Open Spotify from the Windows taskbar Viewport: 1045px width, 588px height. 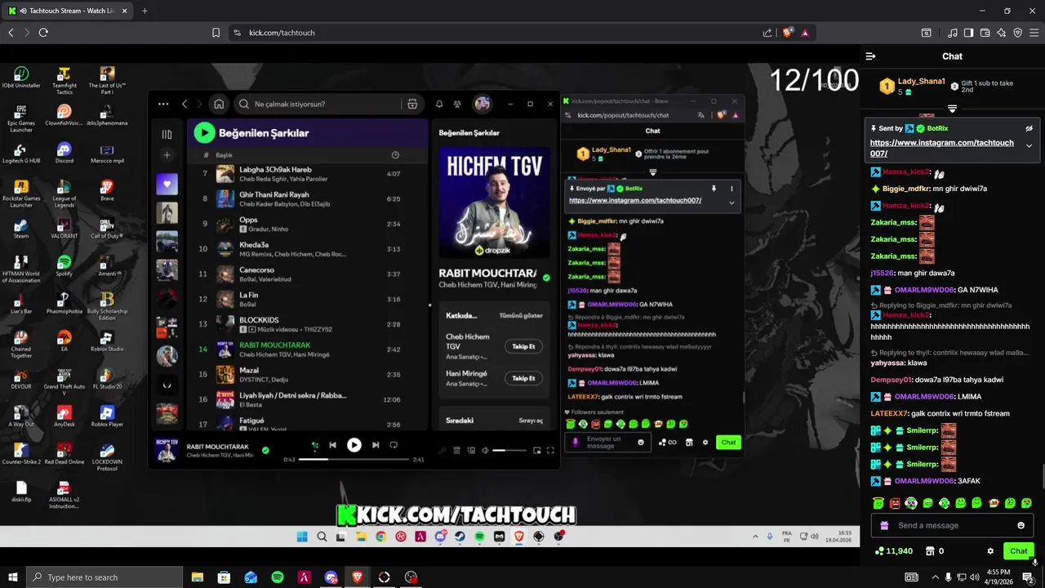click(x=278, y=577)
